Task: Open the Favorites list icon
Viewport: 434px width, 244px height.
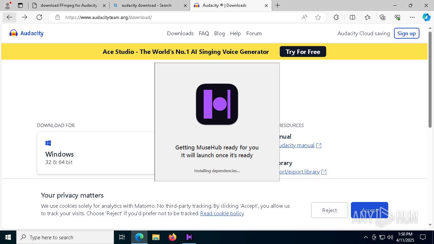Action: click(368, 17)
